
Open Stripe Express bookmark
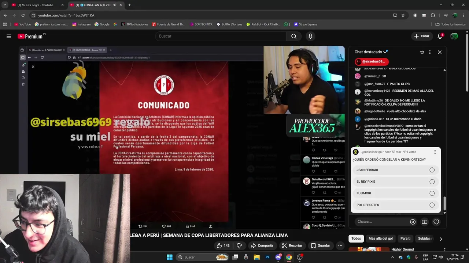pos(305,24)
